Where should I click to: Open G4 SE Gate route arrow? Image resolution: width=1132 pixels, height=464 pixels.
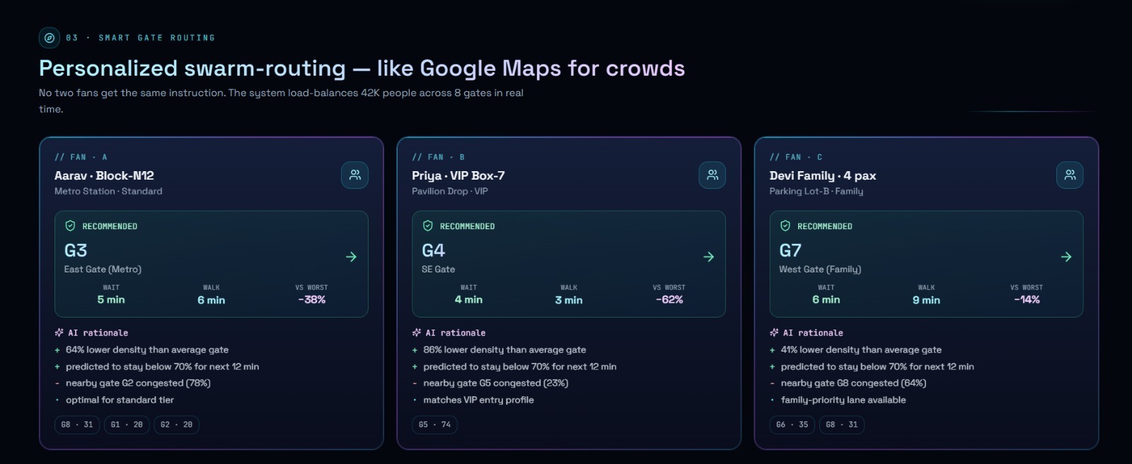pos(708,257)
